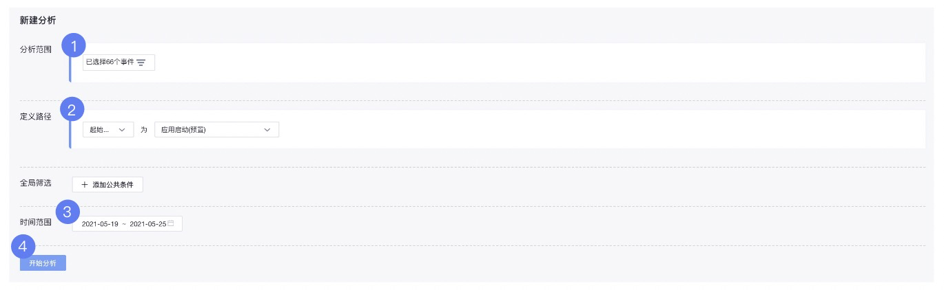Click the start date 2021-05-19

coord(101,224)
